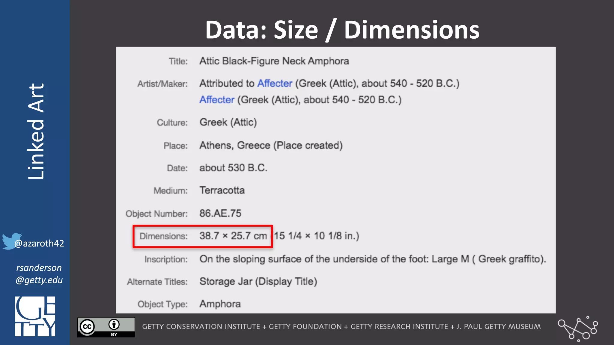
Task: Click the 'Inscription:' field label
Action: pos(166,259)
